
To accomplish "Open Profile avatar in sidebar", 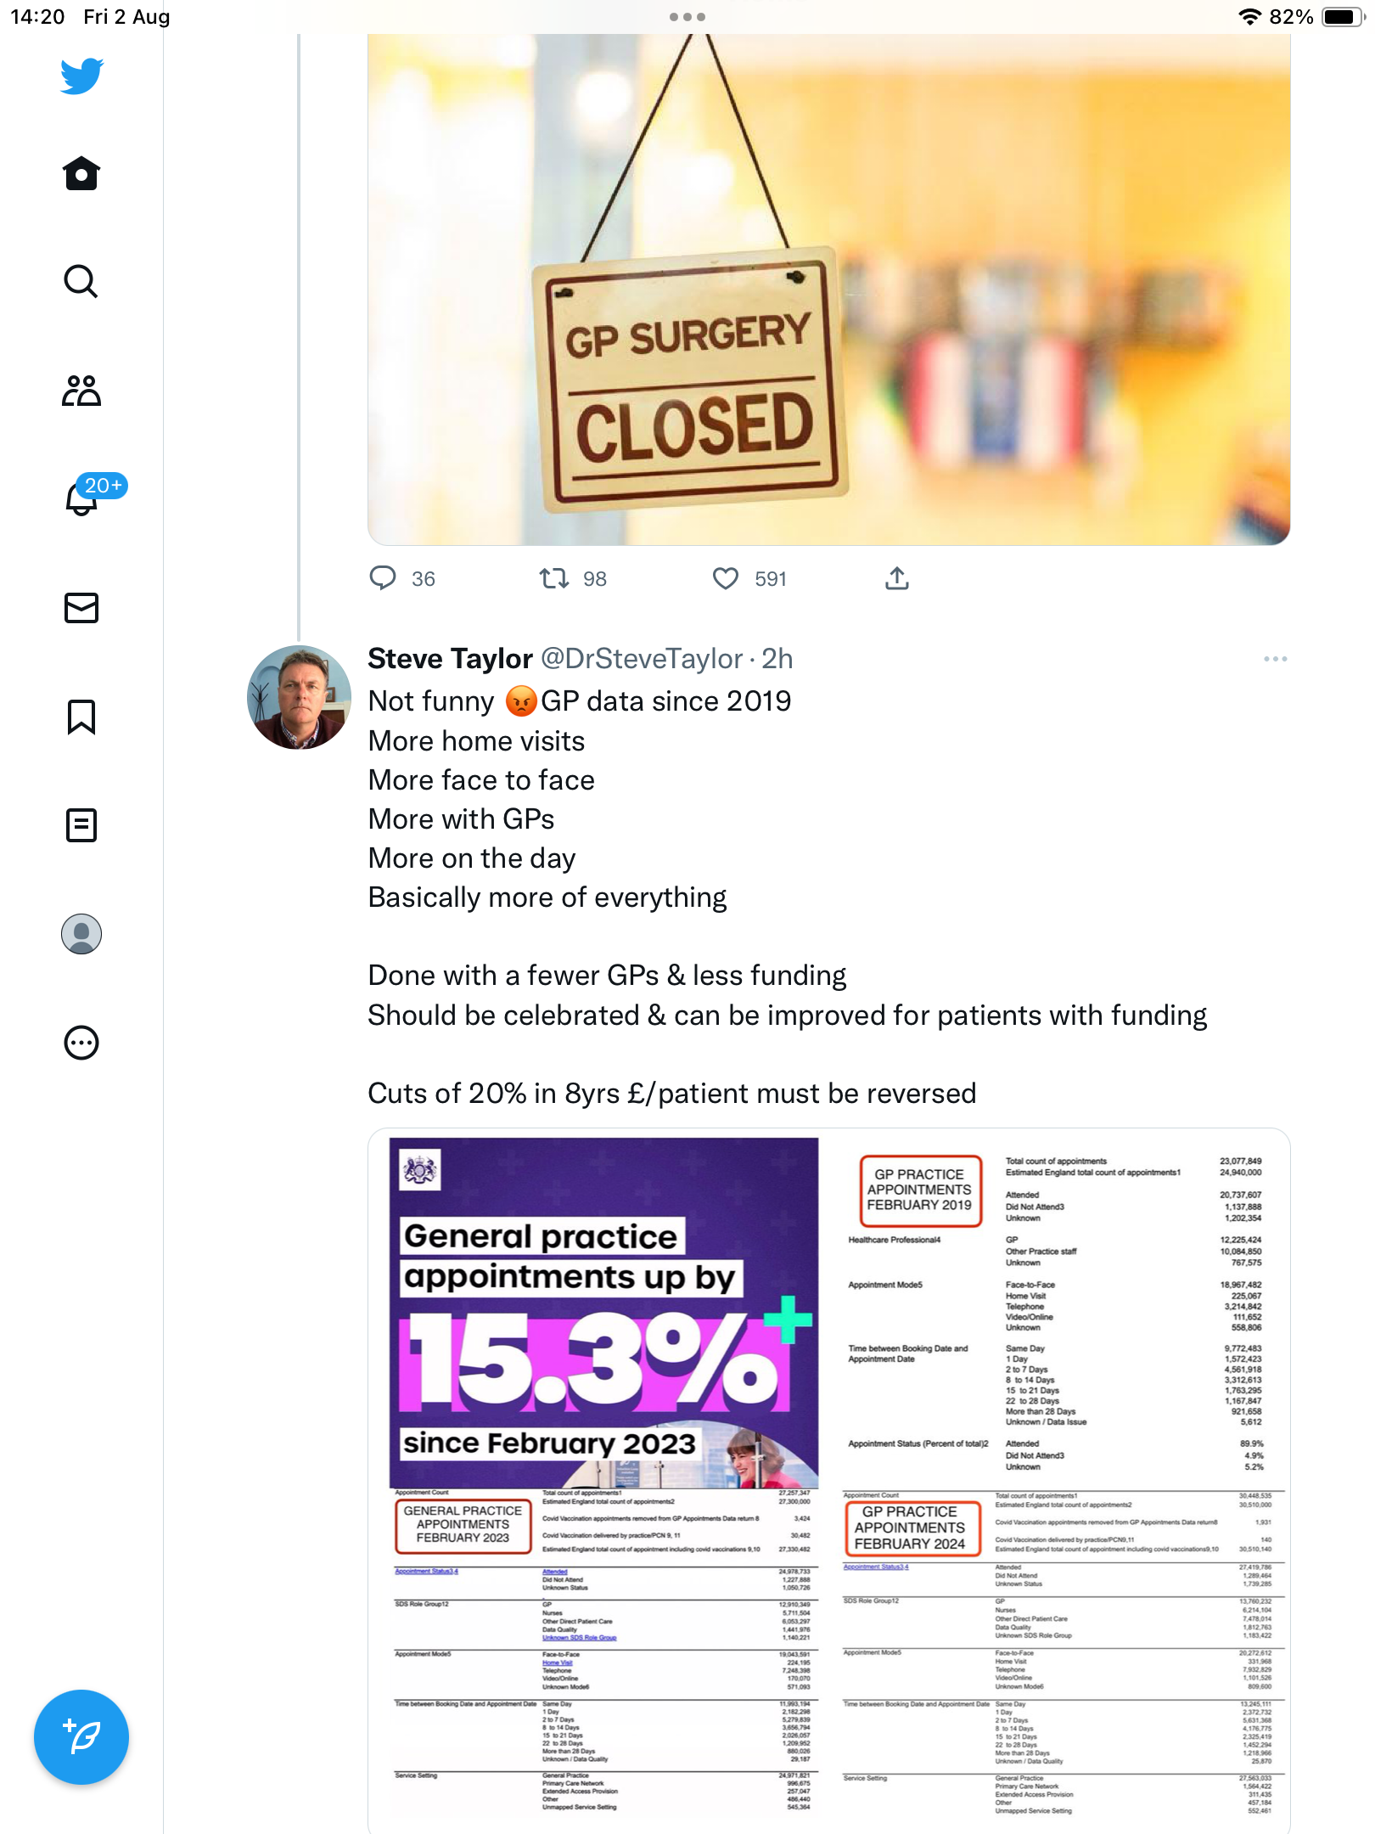I will pos(81,934).
